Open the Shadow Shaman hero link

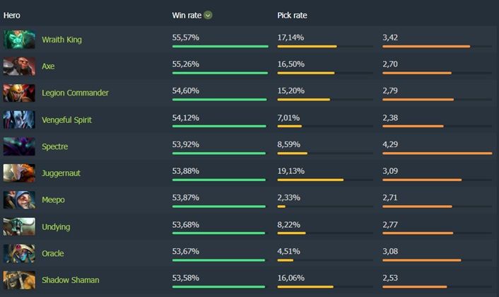pos(70,280)
